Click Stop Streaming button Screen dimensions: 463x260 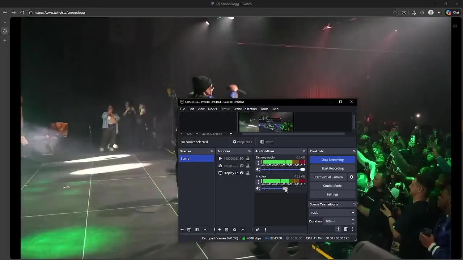click(332, 160)
